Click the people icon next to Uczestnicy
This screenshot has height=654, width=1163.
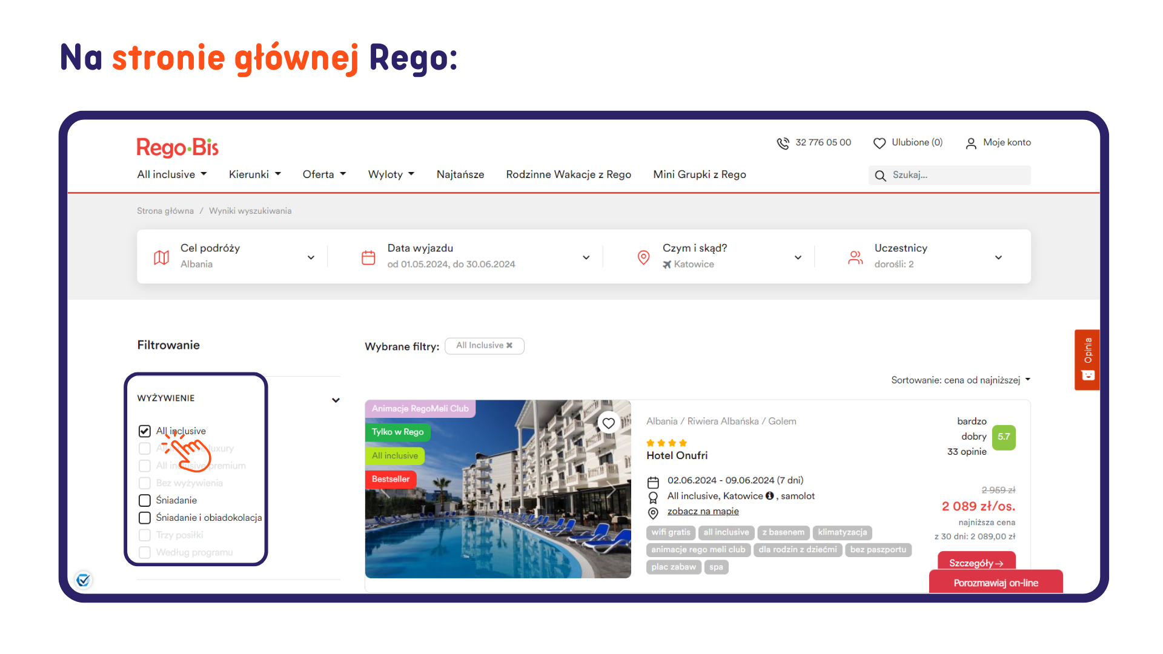tap(855, 257)
